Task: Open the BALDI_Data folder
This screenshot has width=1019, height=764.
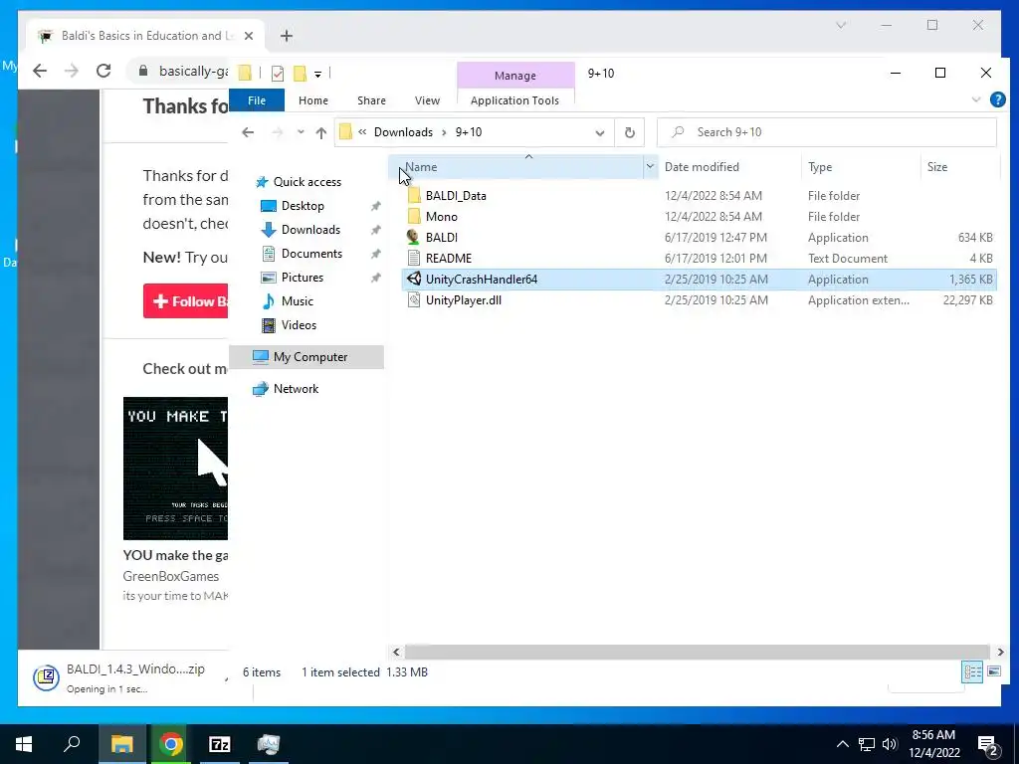Action: [x=456, y=196]
